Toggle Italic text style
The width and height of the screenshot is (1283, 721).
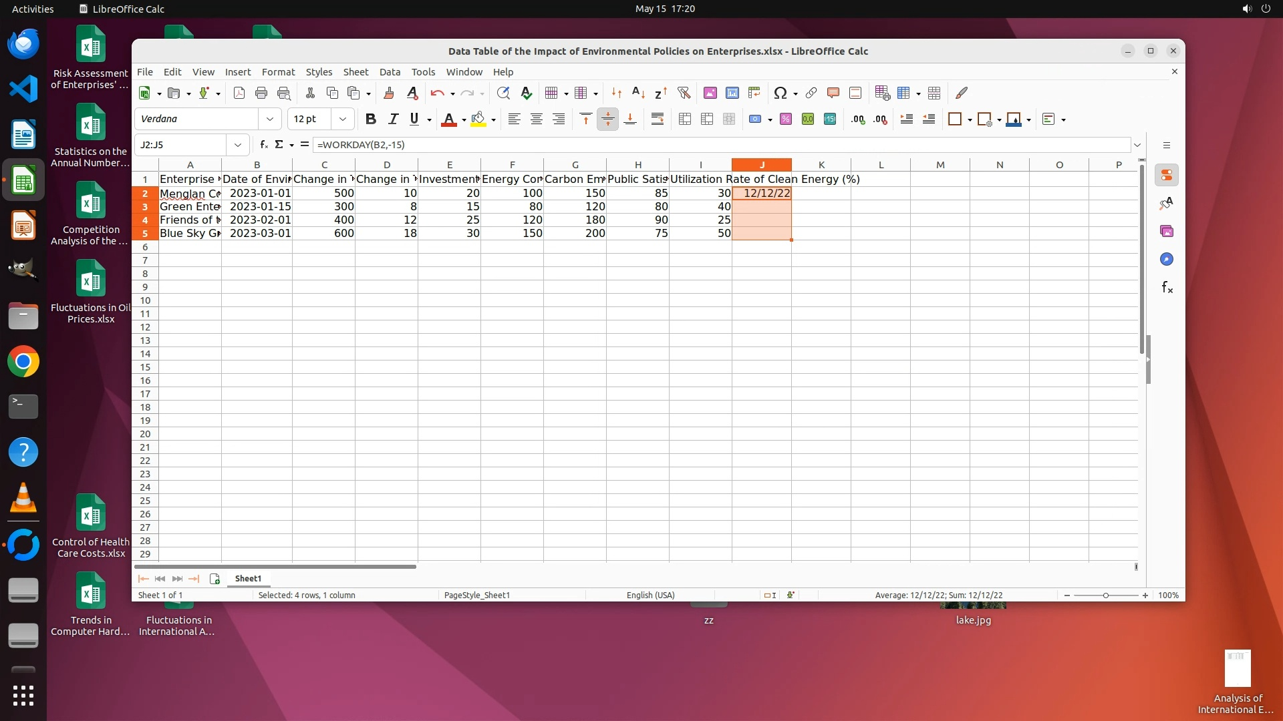pos(393,119)
